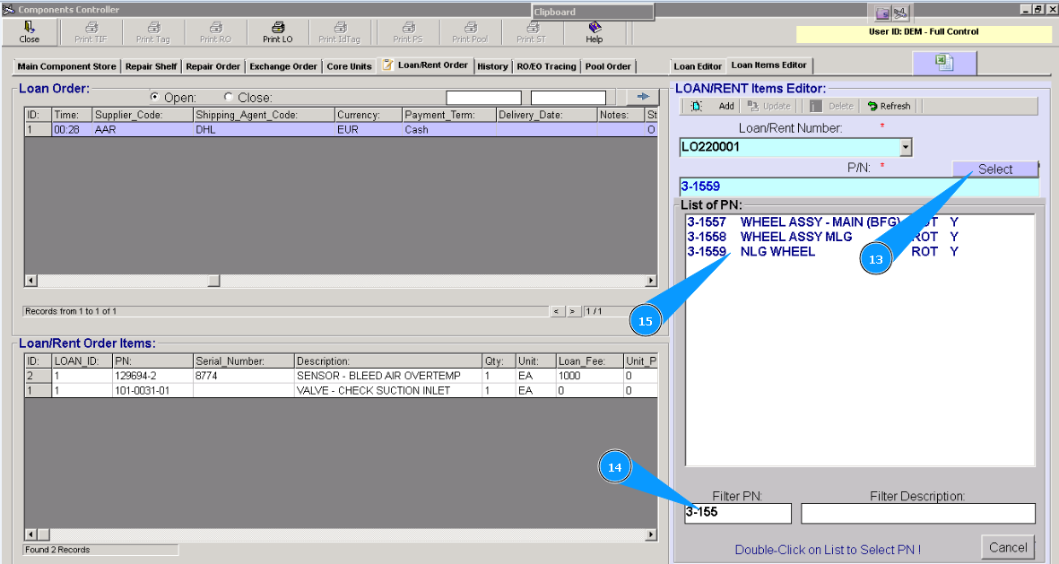This screenshot has width=1059, height=564.
Task: Click the Delivery_Date column header
Action: pos(546,115)
